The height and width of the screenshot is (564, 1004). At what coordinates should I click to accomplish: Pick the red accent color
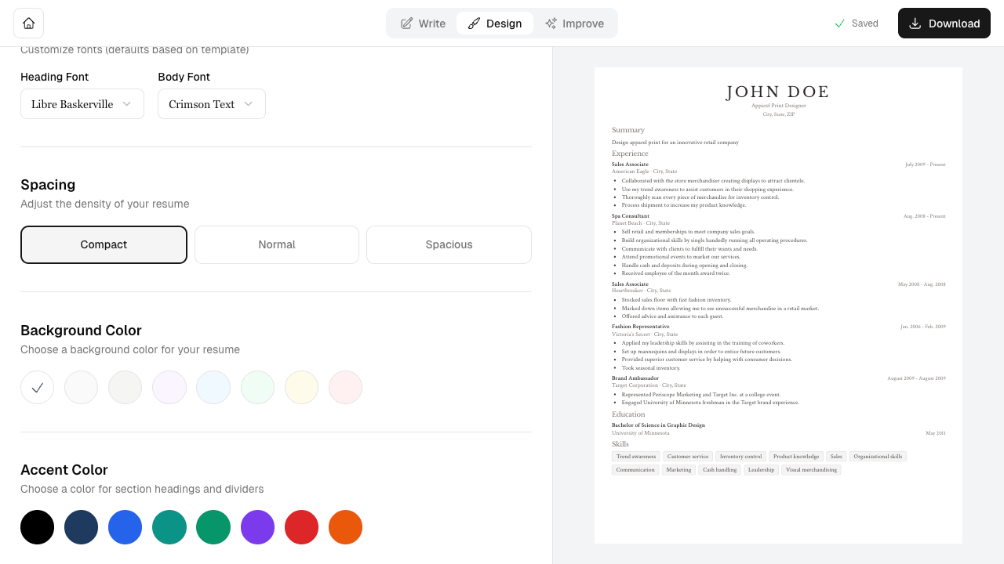301,527
